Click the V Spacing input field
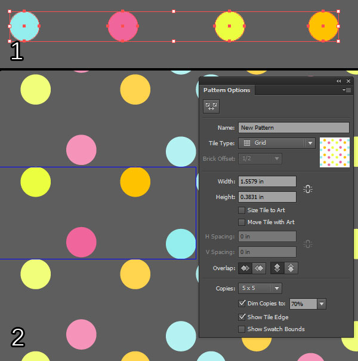Image resolution: width=358 pixels, height=361 pixels. point(267,252)
